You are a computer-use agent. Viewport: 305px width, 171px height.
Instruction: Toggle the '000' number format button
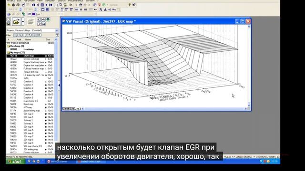[77, 9]
